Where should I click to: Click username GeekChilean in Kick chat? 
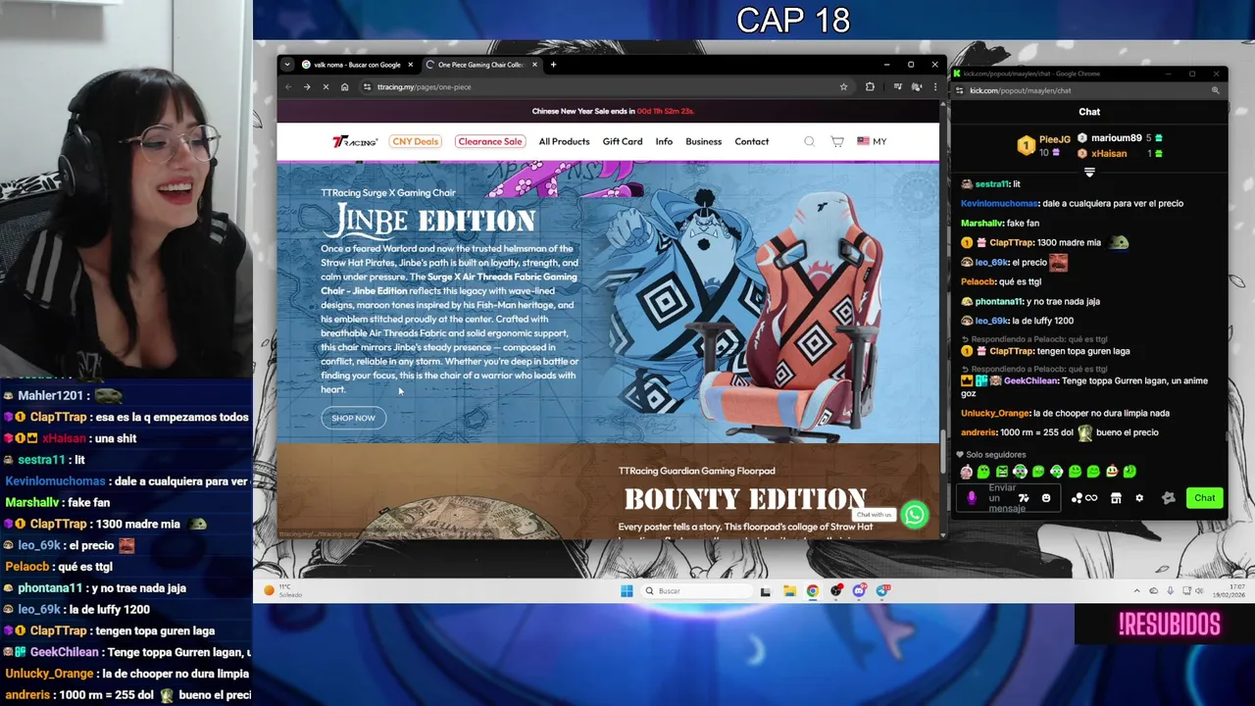click(1029, 380)
